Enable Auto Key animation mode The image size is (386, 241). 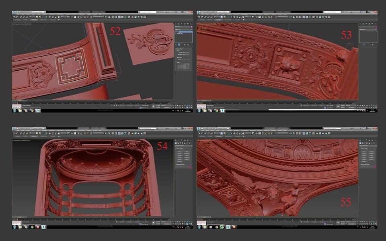coord(158,105)
